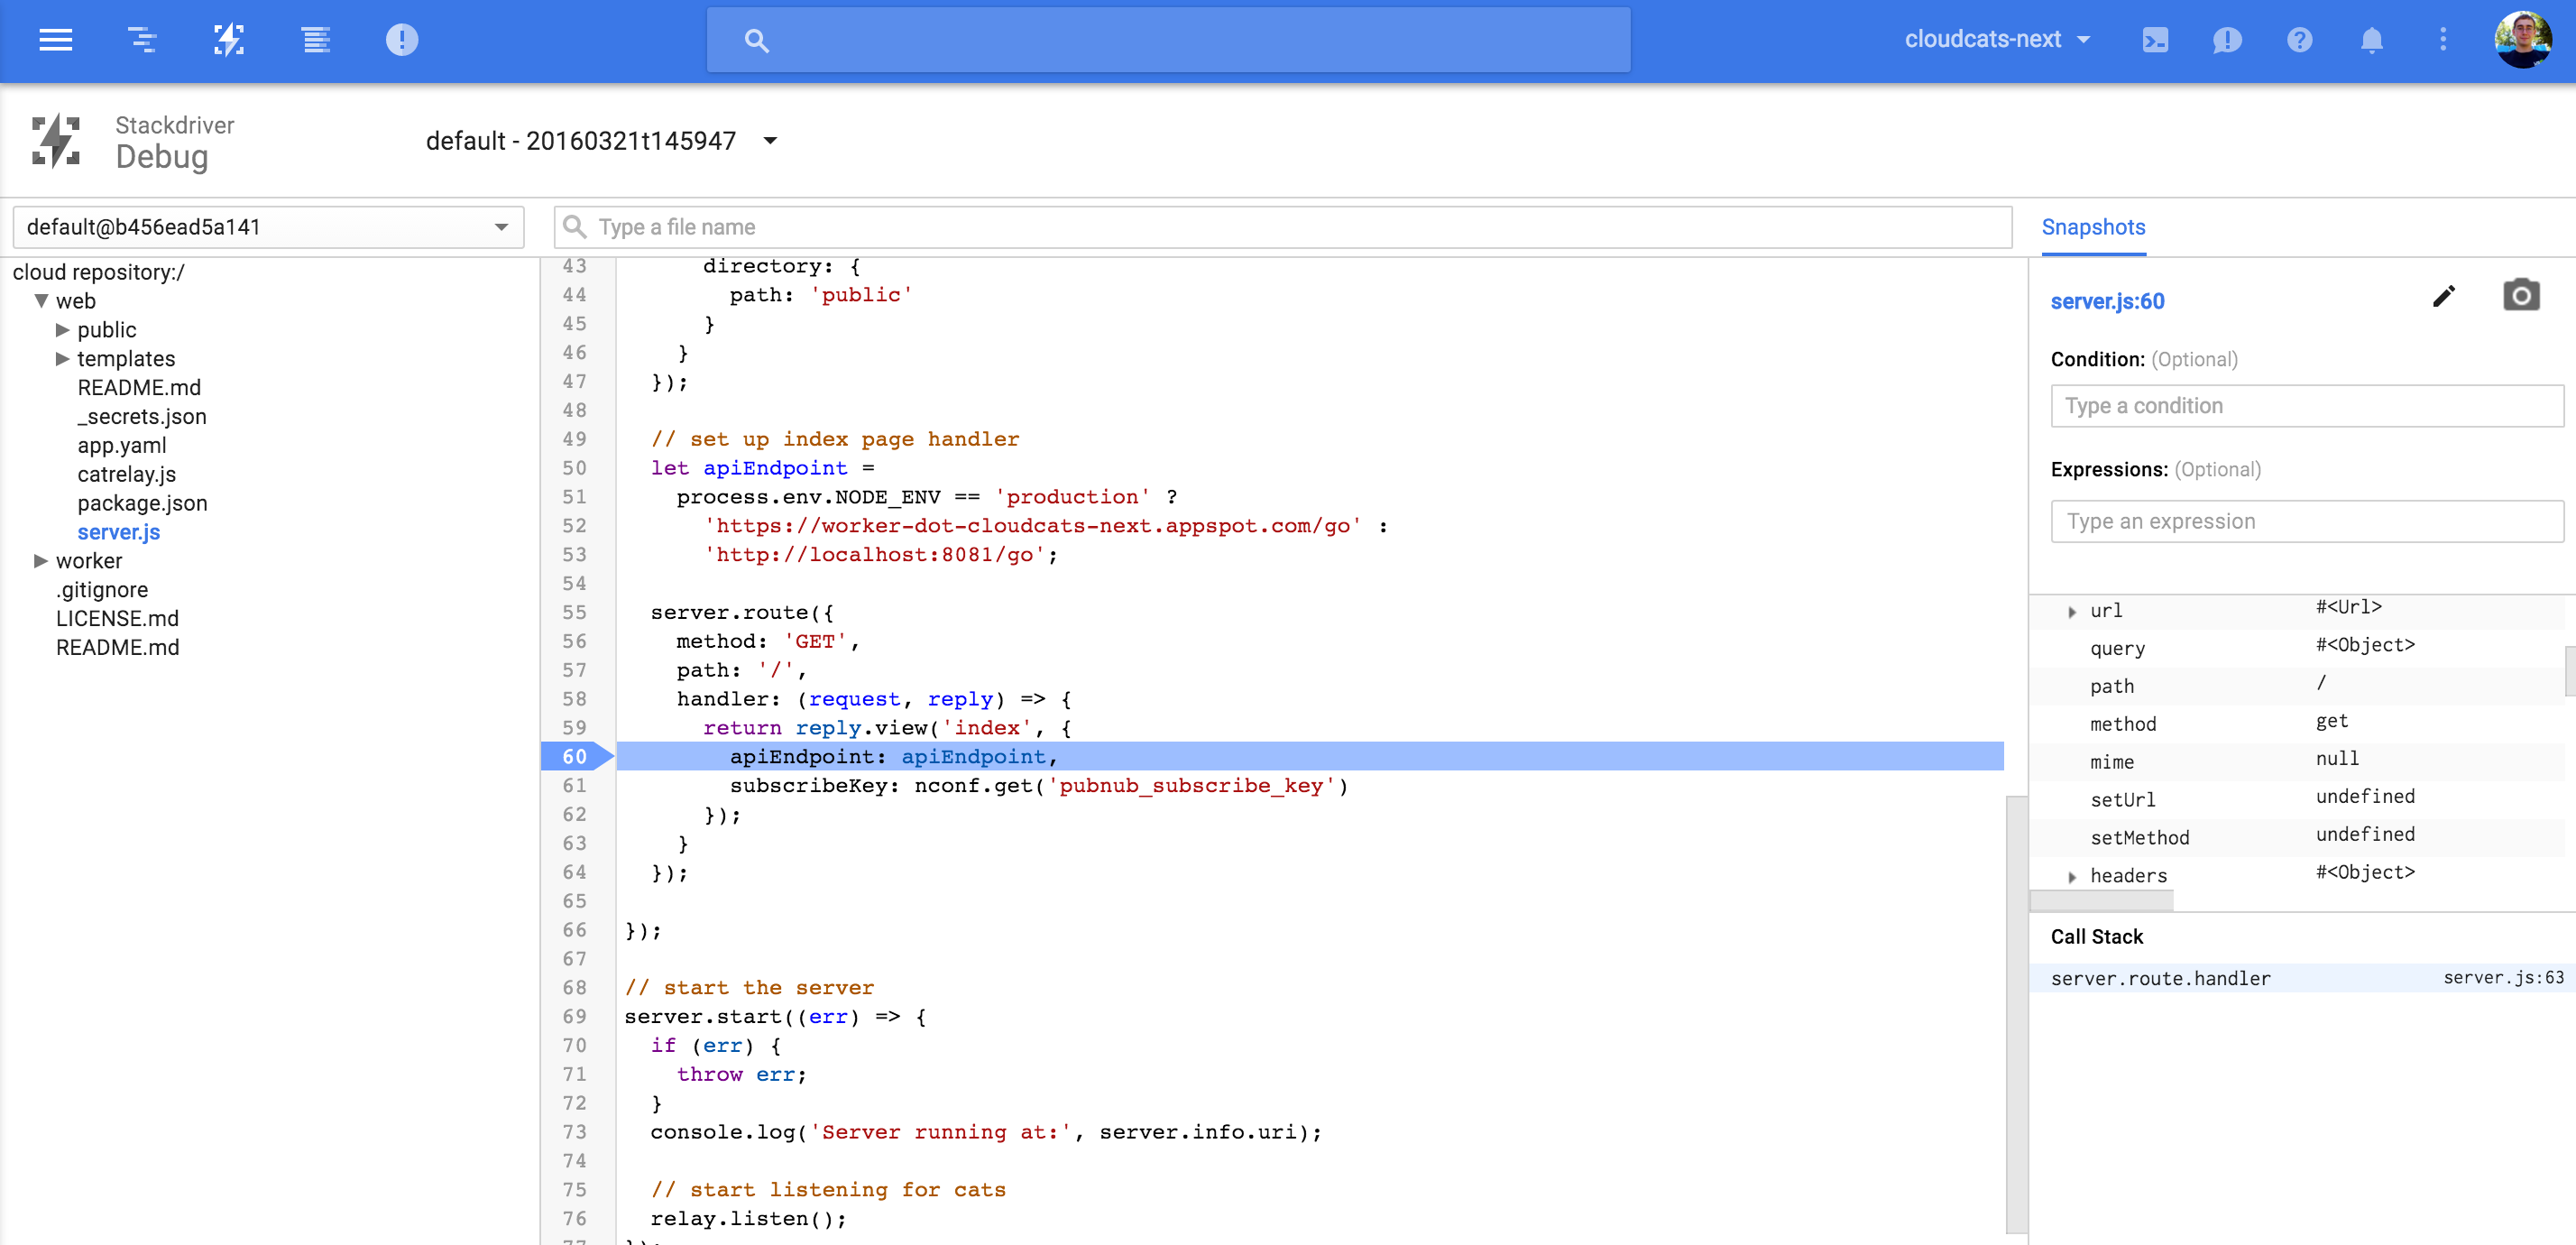This screenshot has height=1245, width=2576.
Task: Click the server.js:60 snapshot link
Action: pos(2106,302)
